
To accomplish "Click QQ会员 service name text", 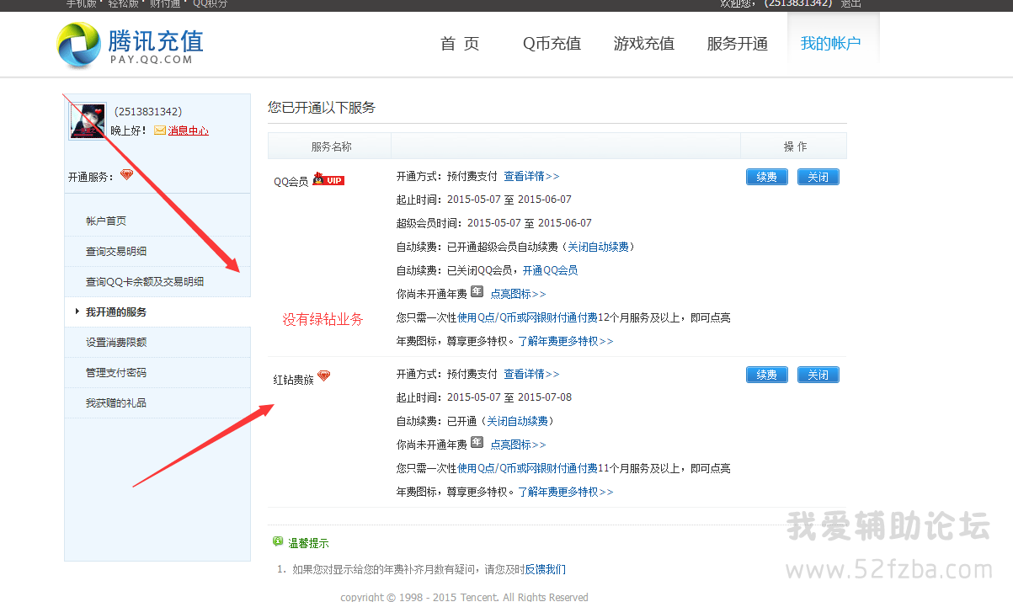I will coord(291,182).
